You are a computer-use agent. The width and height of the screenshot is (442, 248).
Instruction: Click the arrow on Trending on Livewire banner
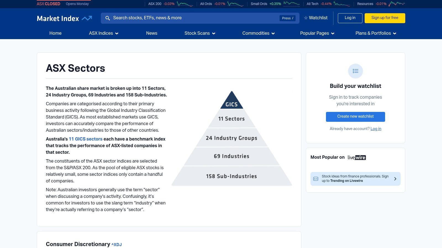[x=395, y=179]
